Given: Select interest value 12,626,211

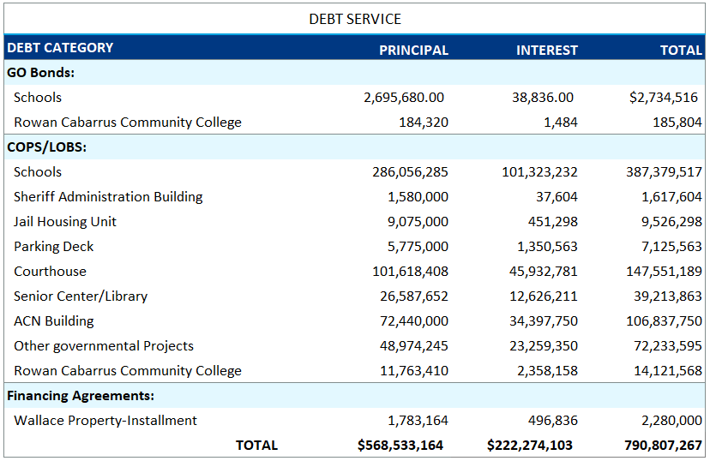Looking at the screenshot, I should tap(544, 296).
